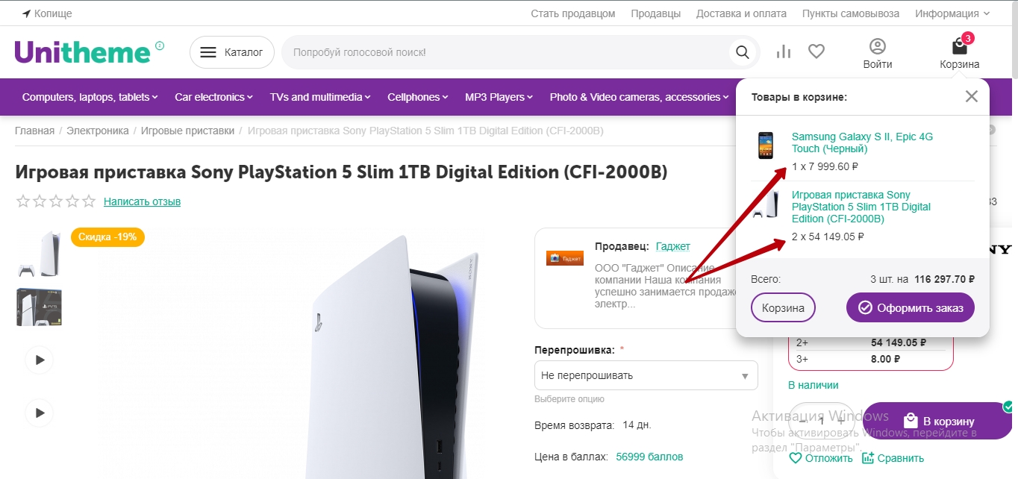The image size is (1018, 479).
Task: Open Computers, laptops, tablets menu
Action: tap(90, 97)
